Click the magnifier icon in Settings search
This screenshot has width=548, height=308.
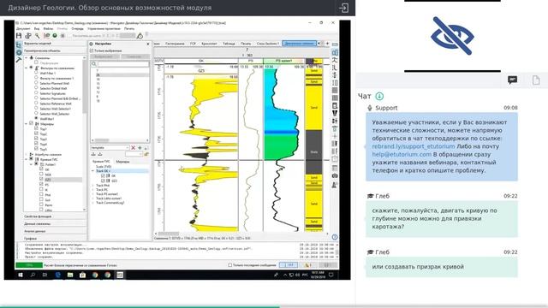(93, 64)
